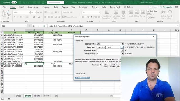
Task: Open the Comments pane button
Action: point(166,7)
